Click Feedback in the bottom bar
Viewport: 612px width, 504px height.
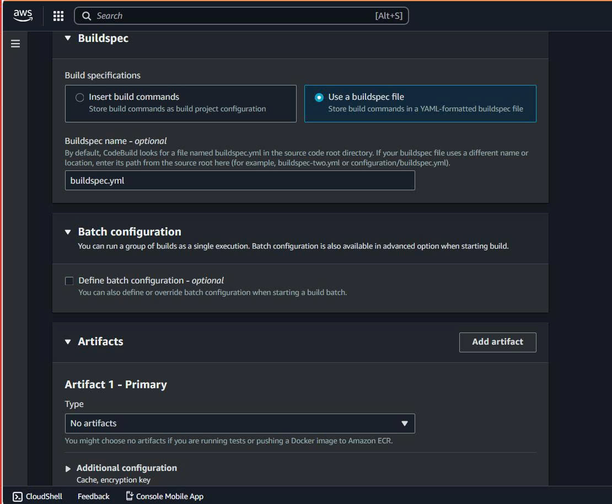(x=93, y=496)
